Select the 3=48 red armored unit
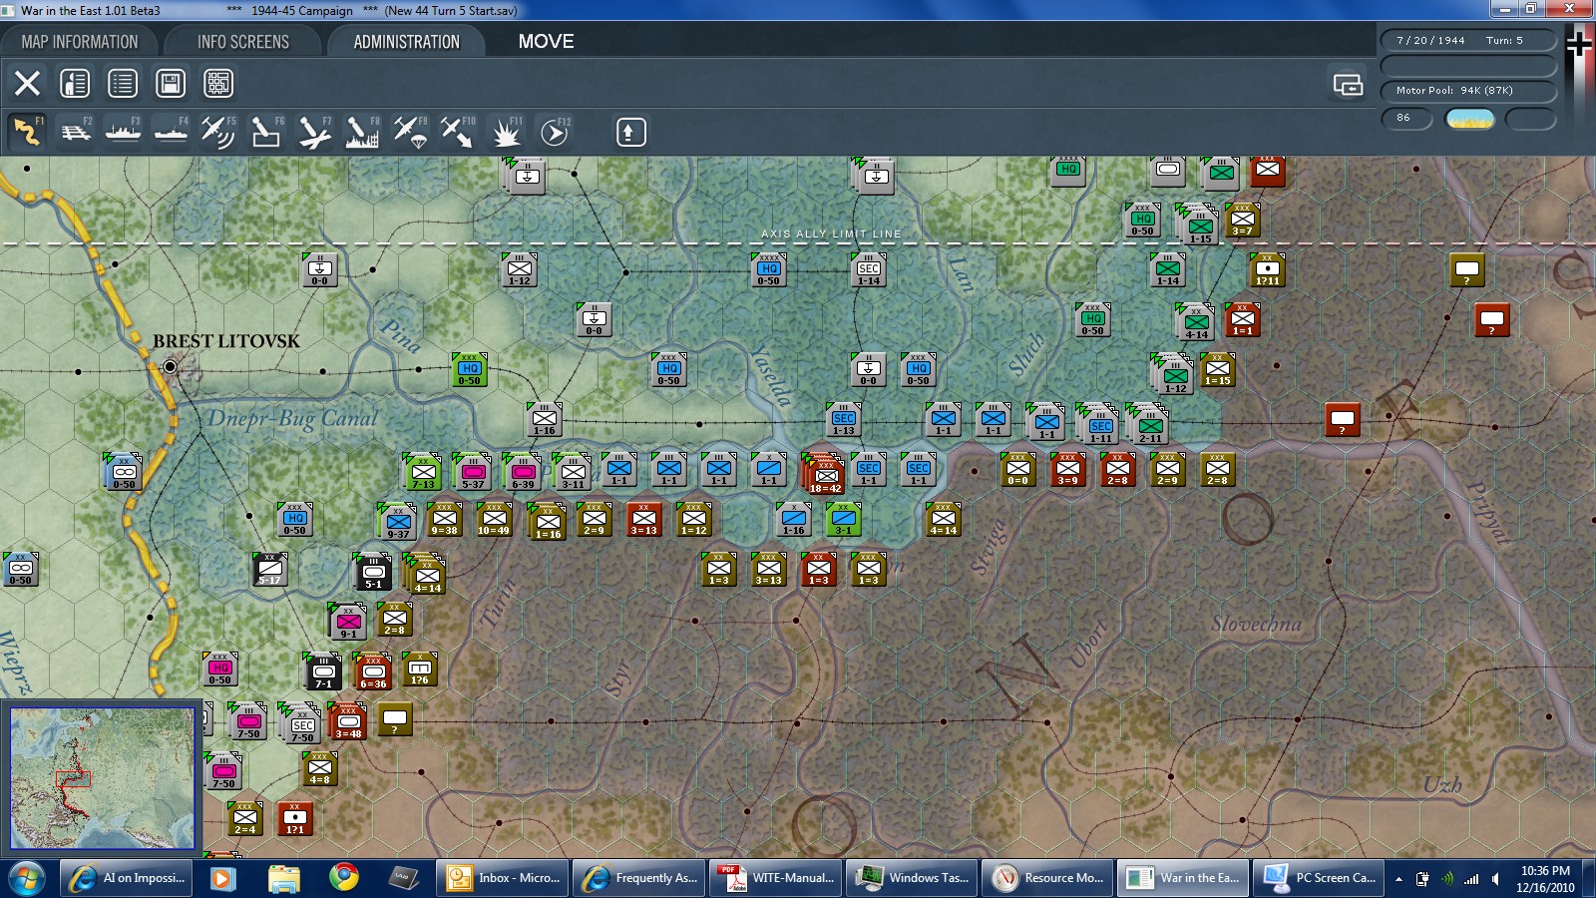Screen dimensions: 1596x898 tap(348, 720)
